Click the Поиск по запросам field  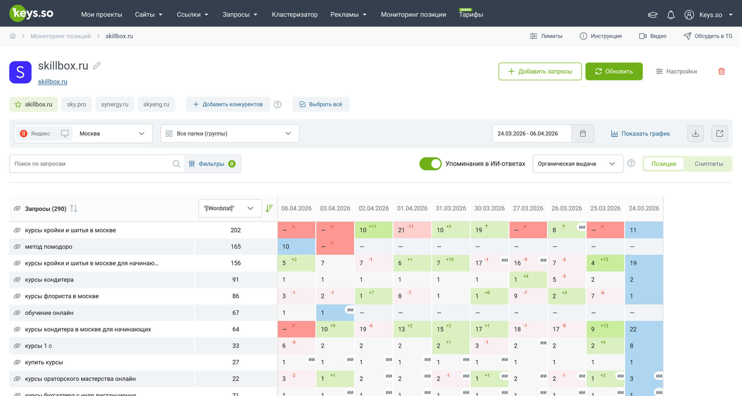pyautogui.click(x=91, y=164)
